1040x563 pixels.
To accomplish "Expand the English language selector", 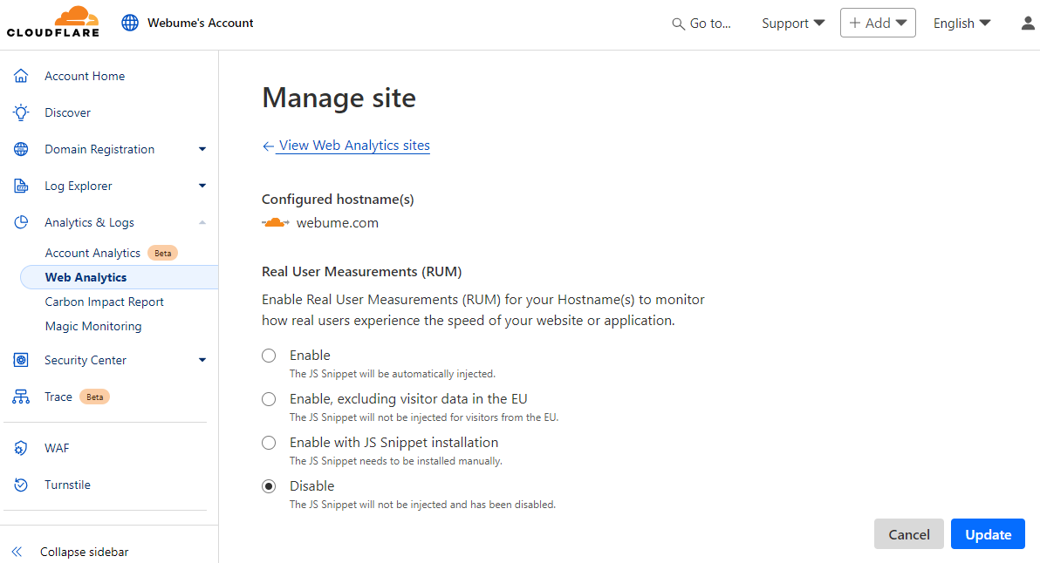I will pos(961,23).
